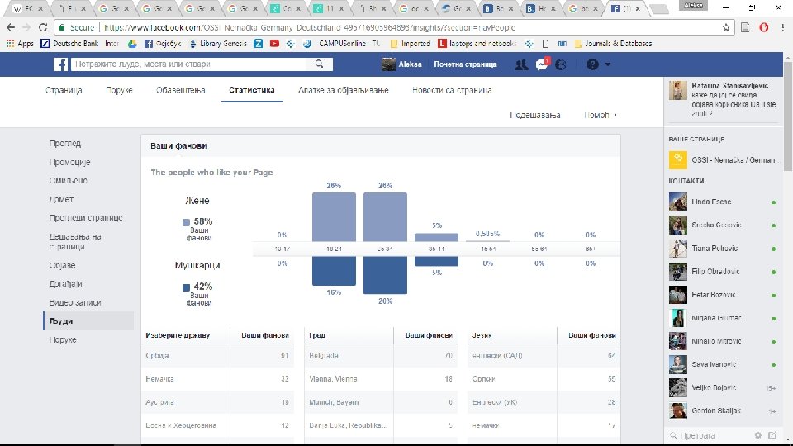Go forward in browser

click(x=26, y=27)
